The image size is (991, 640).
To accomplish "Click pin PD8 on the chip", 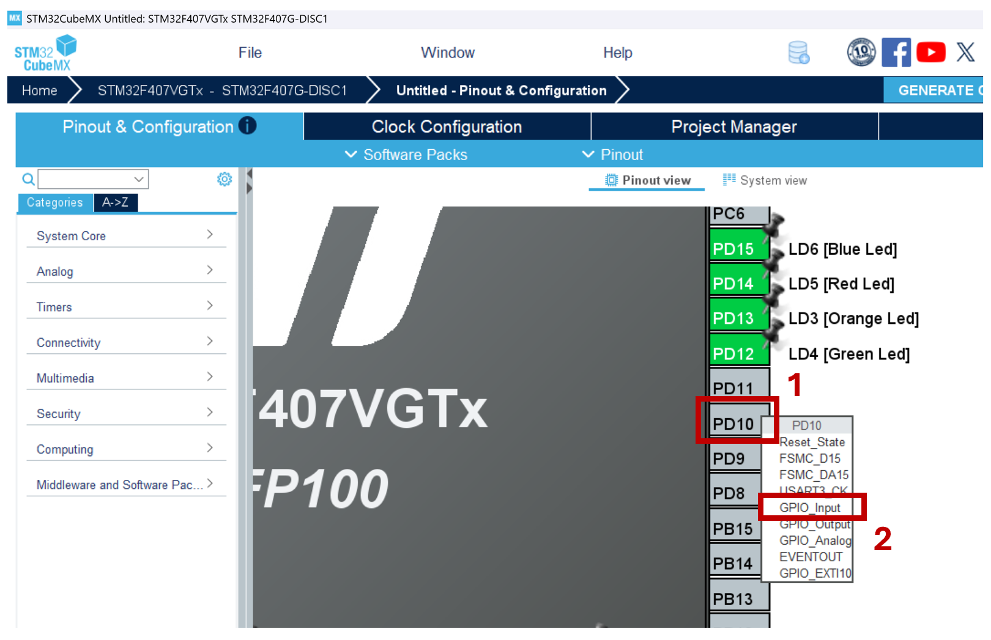I will pos(735,491).
